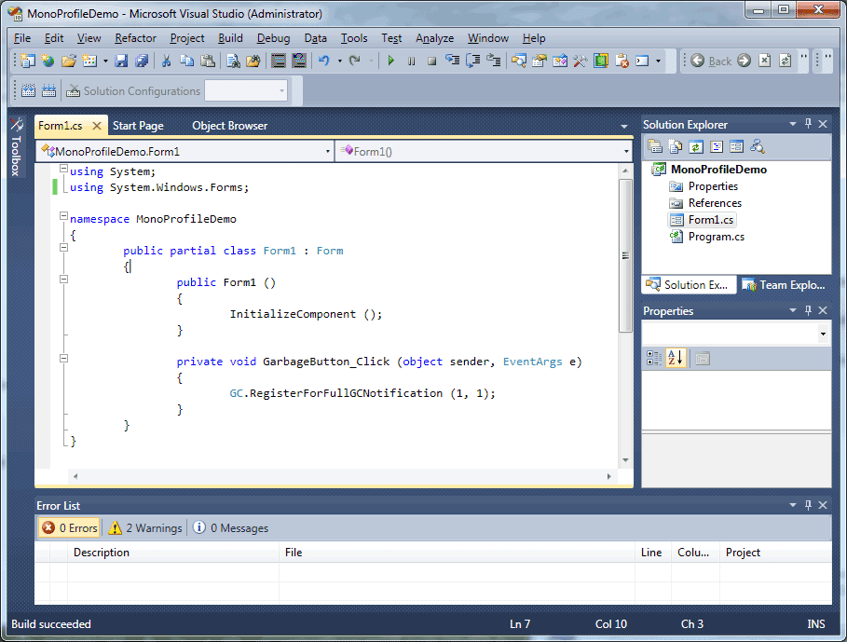
Task: Collapse the GarbageButton_Click method block
Action: click(x=63, y=358)
